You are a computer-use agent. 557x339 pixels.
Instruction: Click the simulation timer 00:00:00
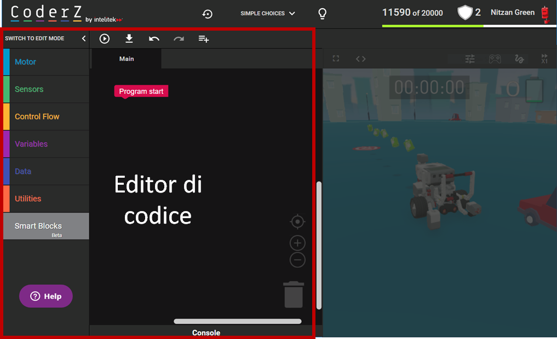pos(429,87)
